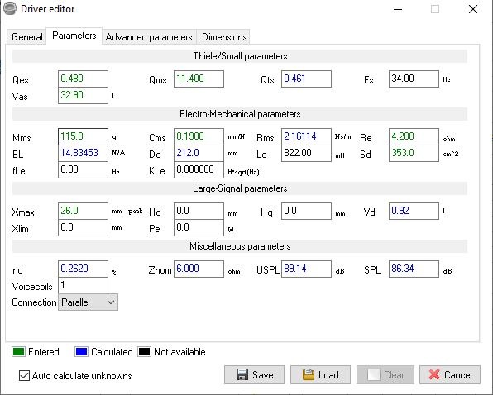Select the Xmax input field
The image size is (493, 395).
coord(83,211)
